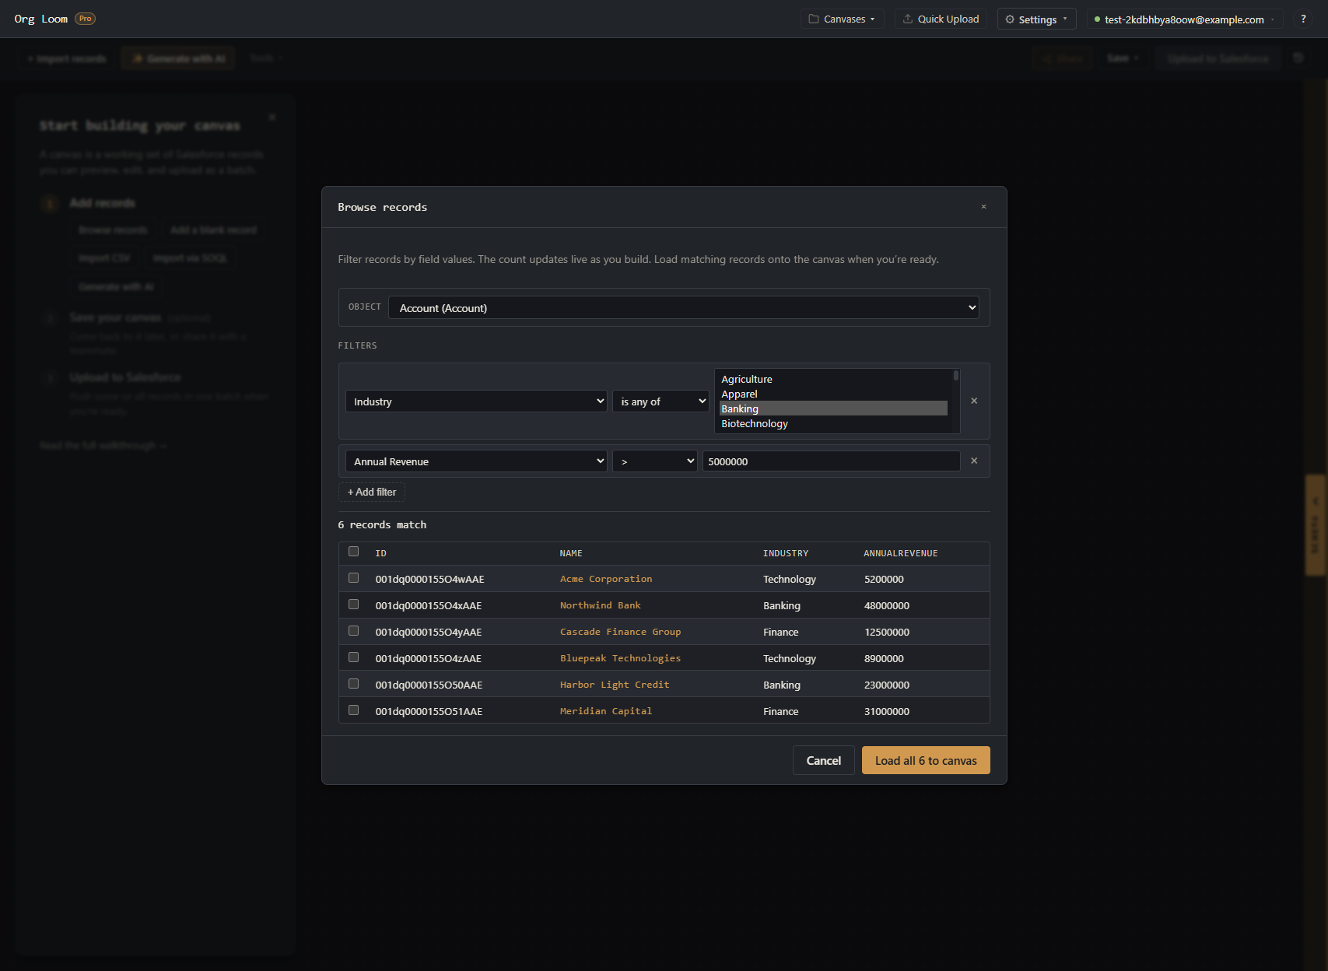The image size is (1328, 971).
Task: Click ID cell 001dq0000155O4wAAE
Action: [429, 579]
